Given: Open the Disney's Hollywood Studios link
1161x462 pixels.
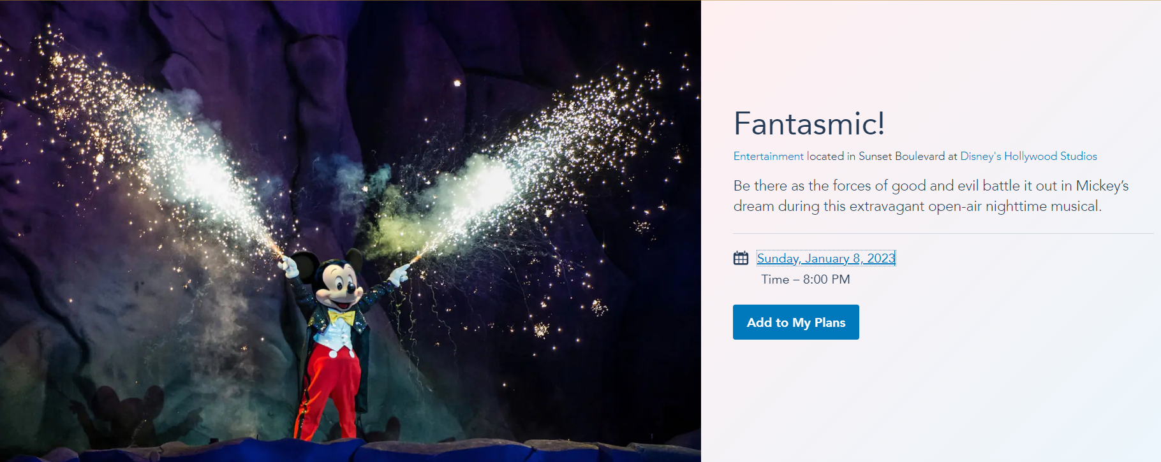Looking at the screenshot, I should coord(1028,156).
